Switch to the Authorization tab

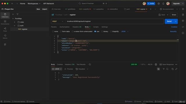tap(65, 27)
